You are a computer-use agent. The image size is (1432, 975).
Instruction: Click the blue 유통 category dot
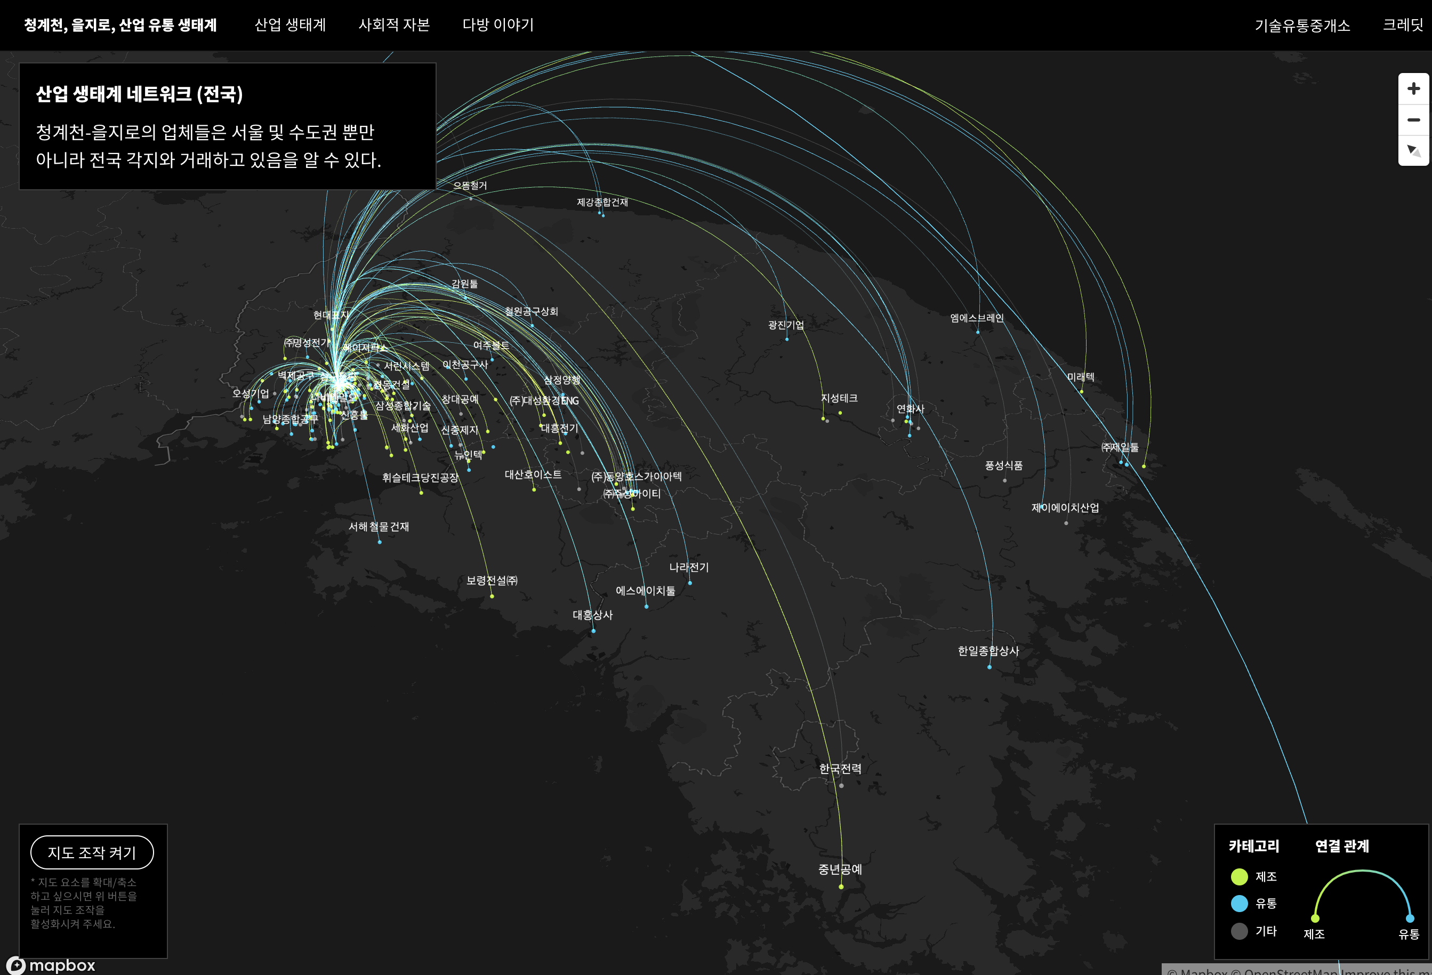[1238, 904]
